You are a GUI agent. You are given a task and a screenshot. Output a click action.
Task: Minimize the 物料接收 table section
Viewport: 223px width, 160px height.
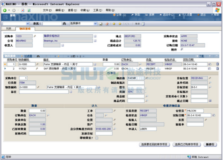(217, 56)
